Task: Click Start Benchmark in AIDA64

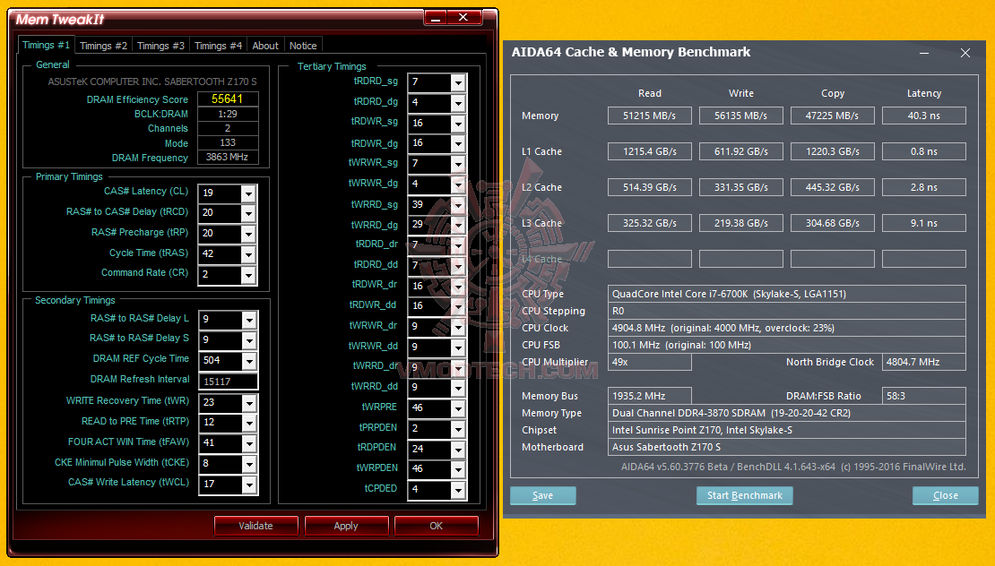Action: pos(744,495)
